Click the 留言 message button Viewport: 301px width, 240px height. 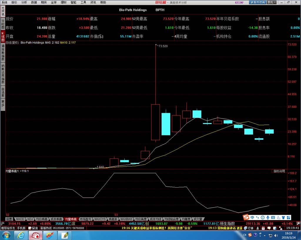click(33, 228)
